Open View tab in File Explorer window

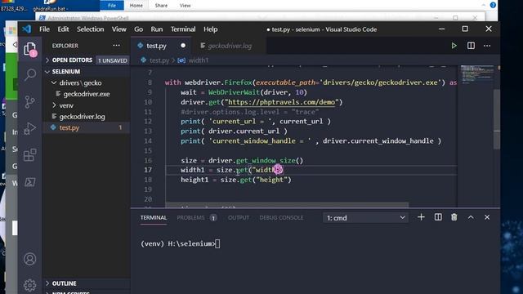[x=186, y=6]
